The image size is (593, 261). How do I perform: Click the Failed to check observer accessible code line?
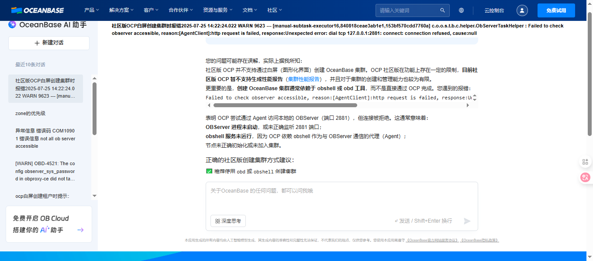click(339, 98)
